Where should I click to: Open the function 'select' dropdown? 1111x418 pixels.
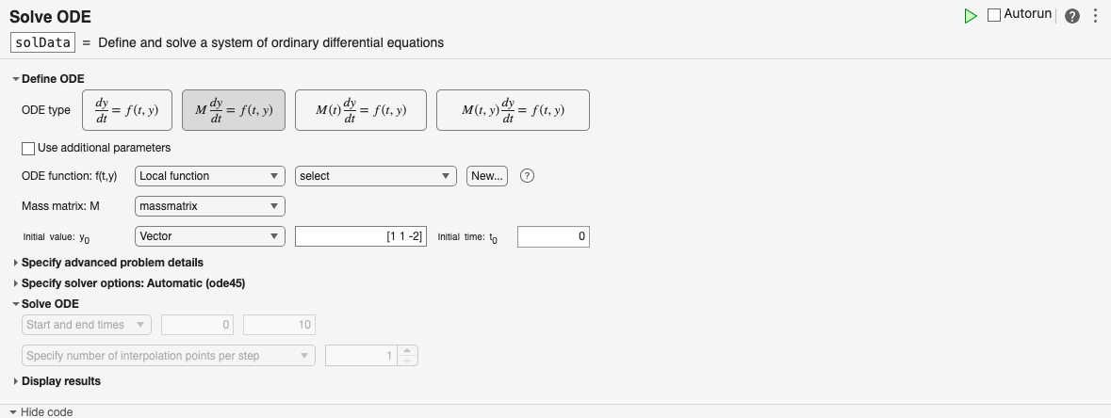point(376,176)
